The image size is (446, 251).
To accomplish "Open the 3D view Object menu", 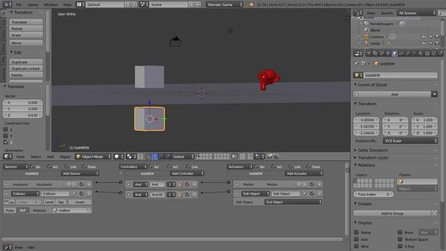I will [x=65, y=157].
